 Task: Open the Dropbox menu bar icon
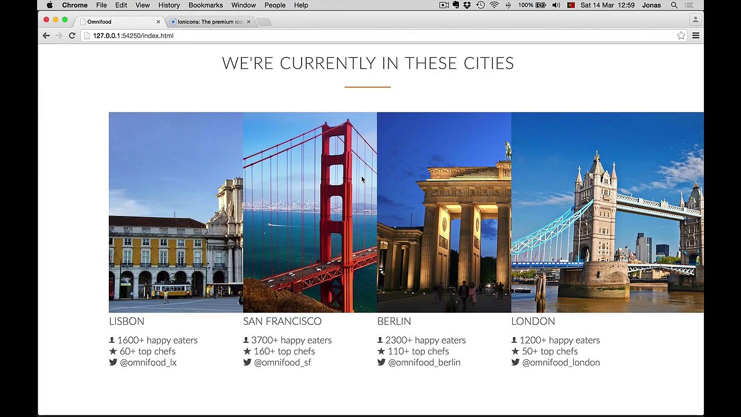pos(467,5)
